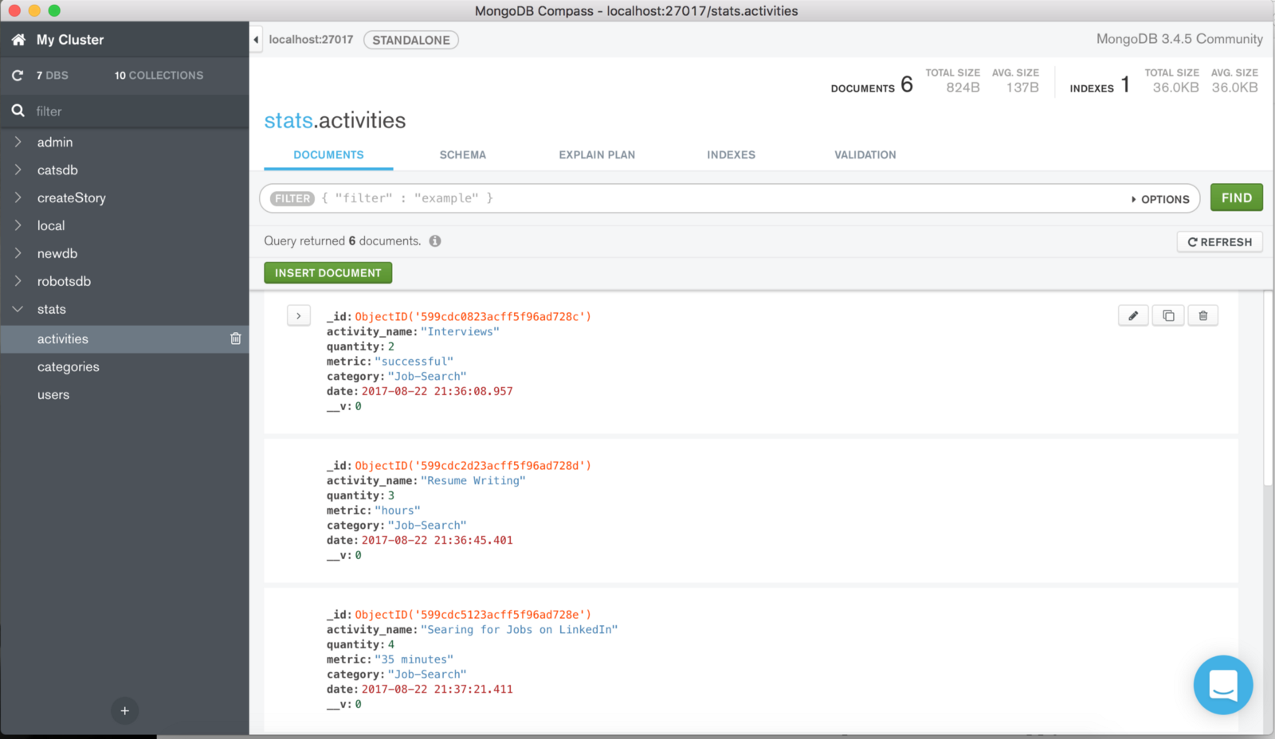
Task: Click the refresh databases icon in sidebar
Action: (x=18, y=76)
